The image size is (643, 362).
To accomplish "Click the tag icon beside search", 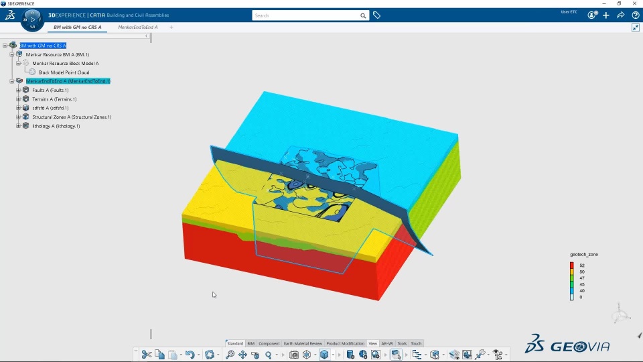I will (376, 15).
